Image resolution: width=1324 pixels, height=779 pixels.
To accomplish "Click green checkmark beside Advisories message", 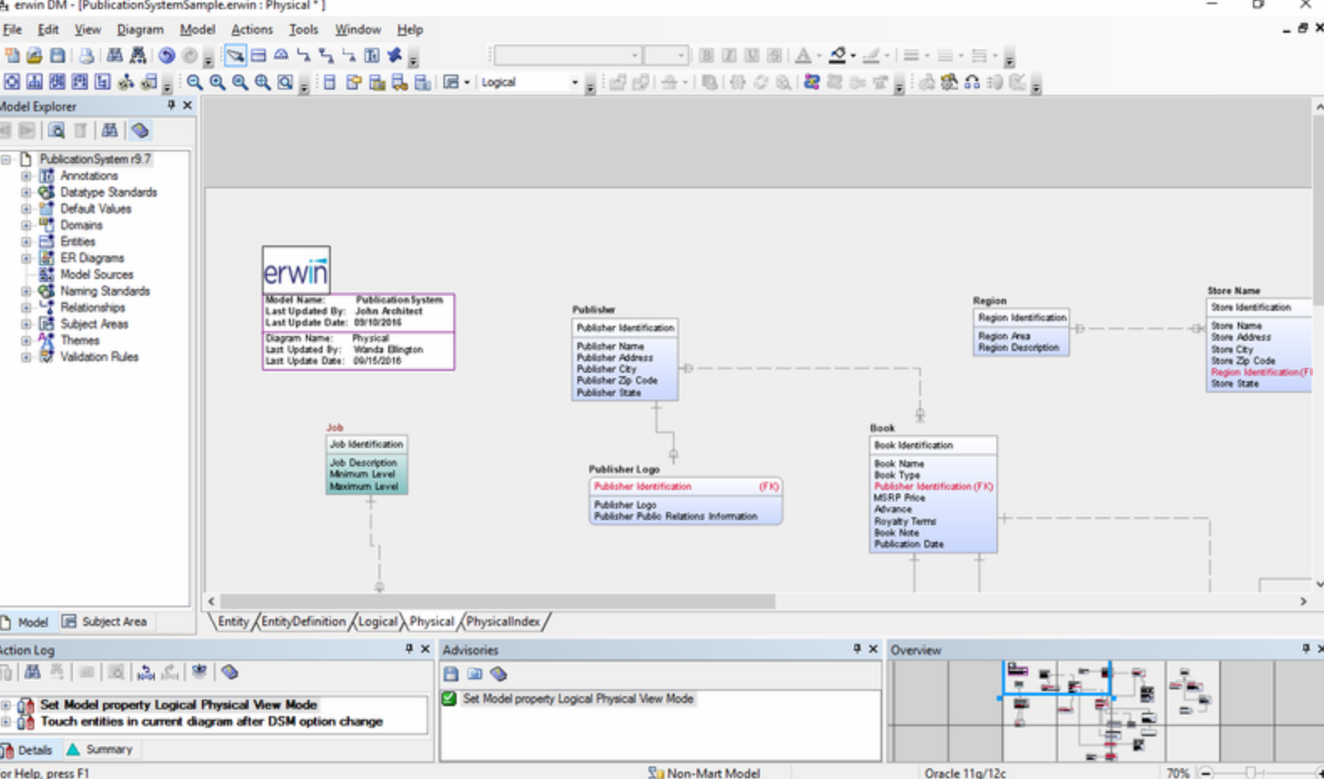I will 449,699.
